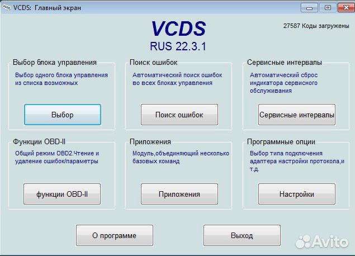Click 'Поиск ошибок' group heading label
Screen dimensions: 355x256
click(154, 62)
